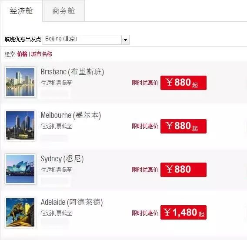Screen dimensions: 247x240
Task: Open the Adelaide statue thumbnail
Action: (x=20, y=212)
